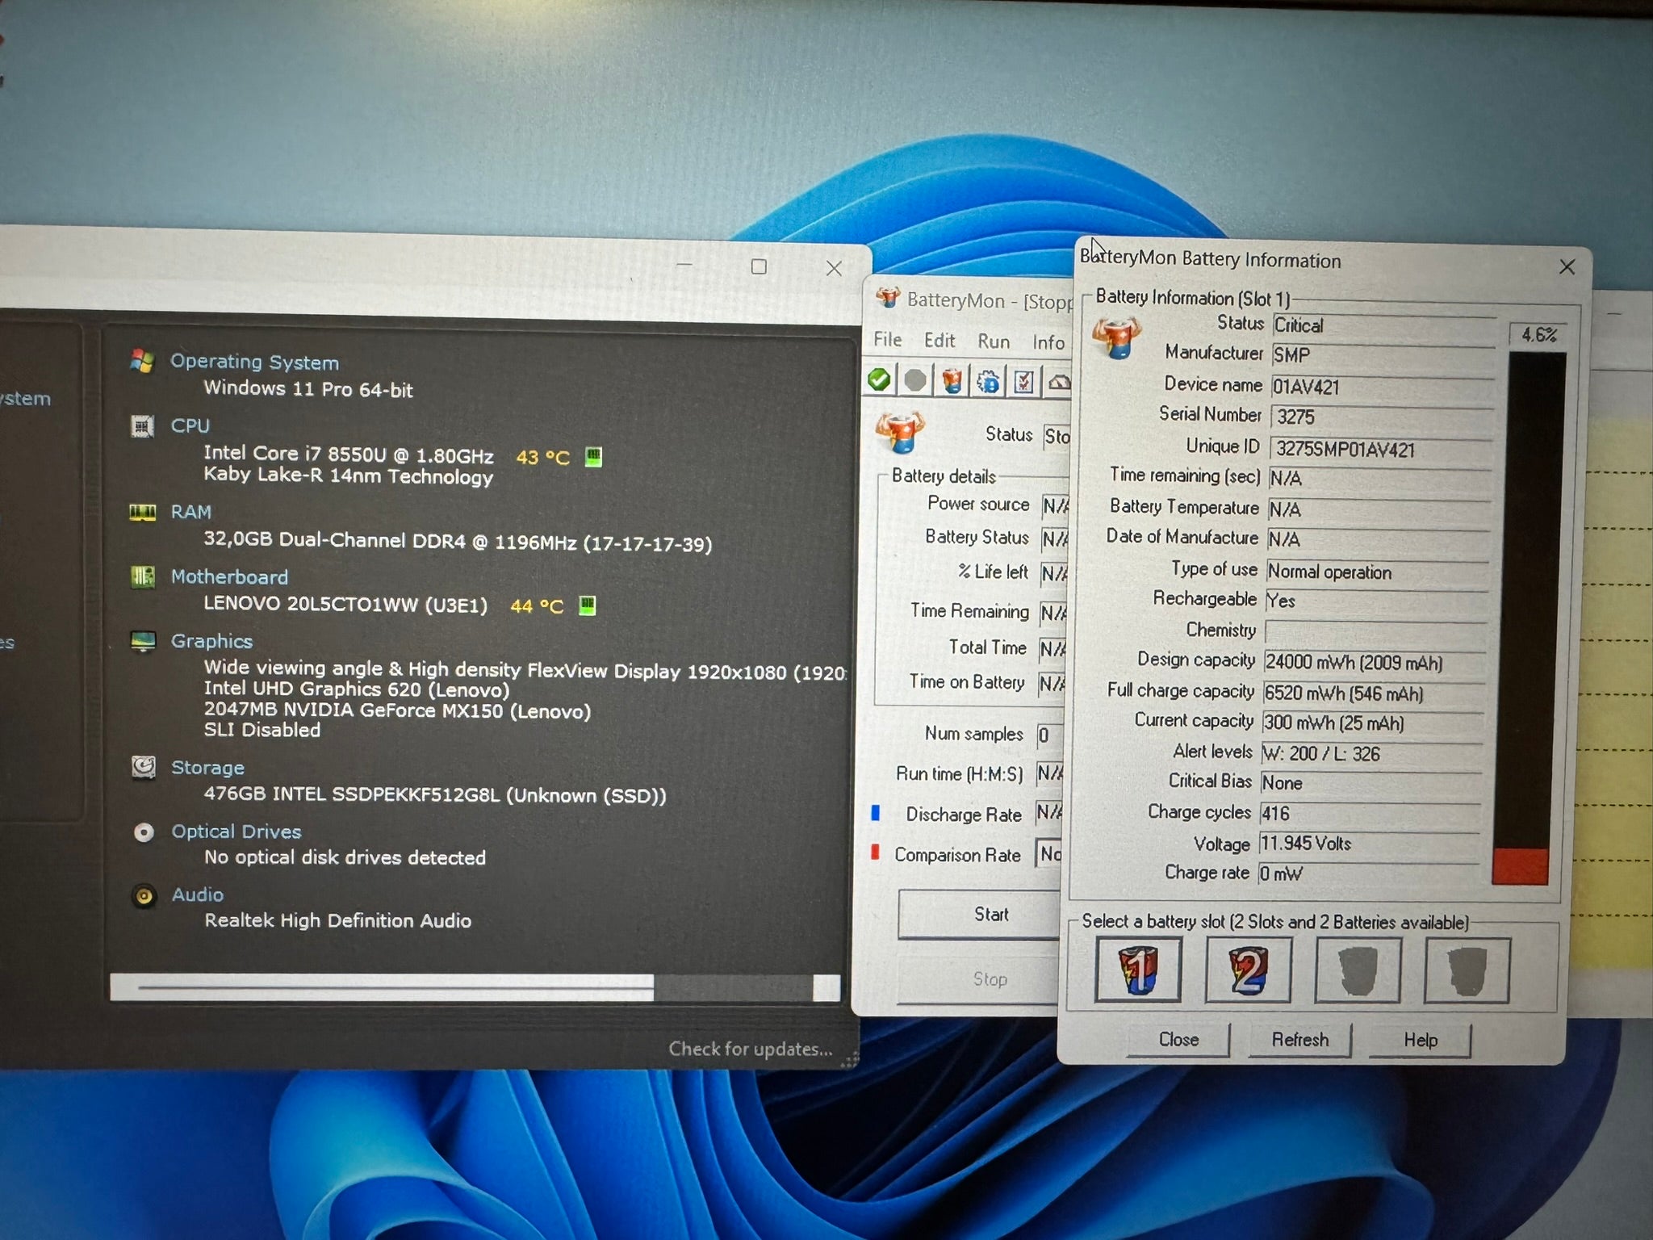Click the green CPU temperature indicator icon
Viewport: 1653px width, 1240px height.
pyautogui.click(x=593, y=456)
